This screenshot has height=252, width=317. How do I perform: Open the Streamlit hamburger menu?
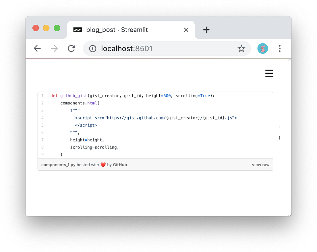tap(269, 73)
